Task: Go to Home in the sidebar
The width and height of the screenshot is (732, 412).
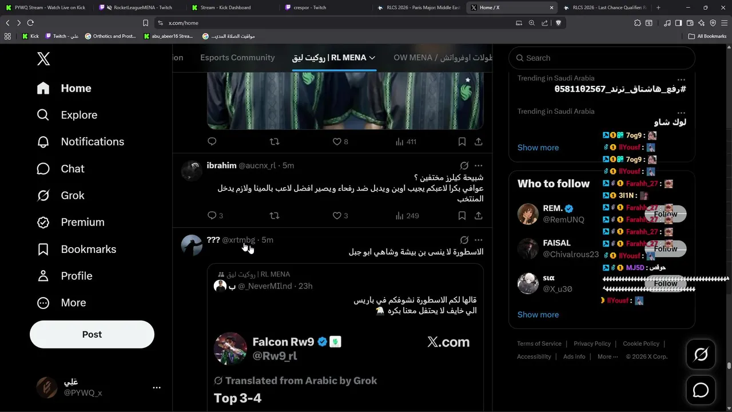Action: (x=64, y=88)
